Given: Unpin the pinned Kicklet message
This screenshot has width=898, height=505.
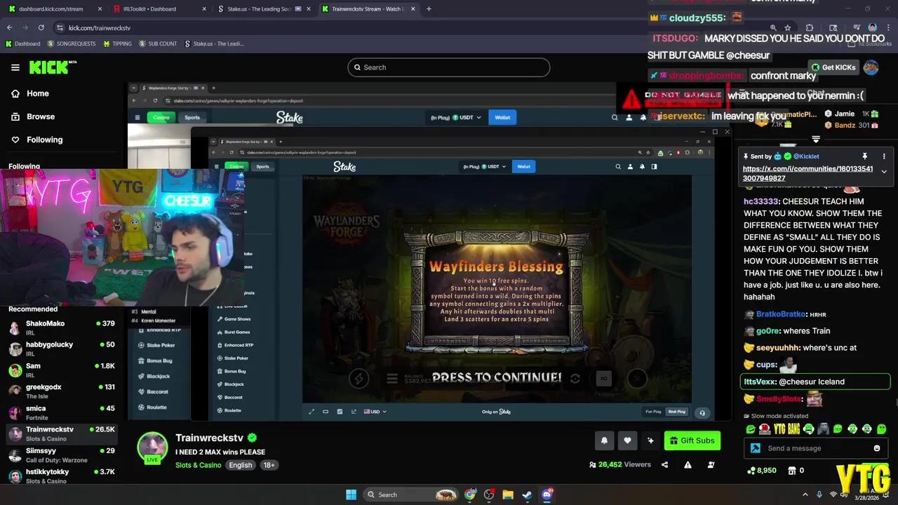Looking at the screenshot, I should [x=865, y=156].
